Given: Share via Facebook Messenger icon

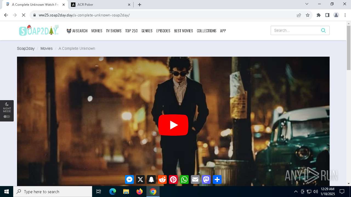Looking at the screenshot, I should (x=129, y=179).
